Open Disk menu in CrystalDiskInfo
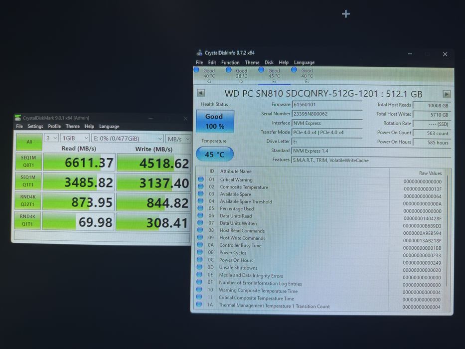The image size is (465, 349). point(269,62)
